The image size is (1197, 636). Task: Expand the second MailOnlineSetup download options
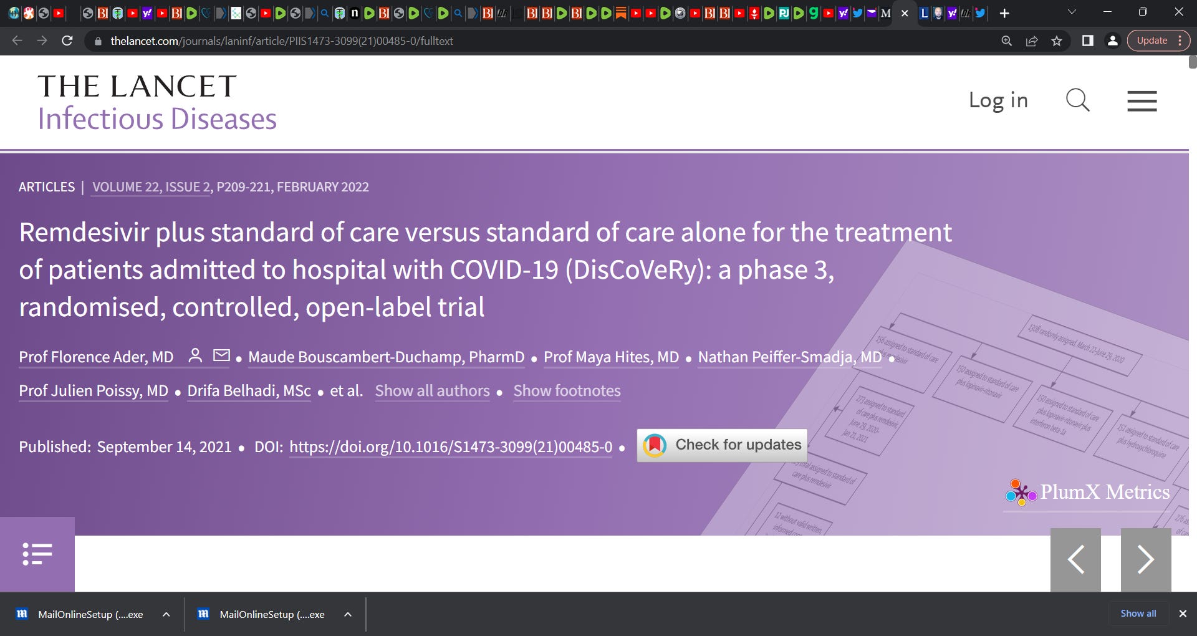point(348,614)
